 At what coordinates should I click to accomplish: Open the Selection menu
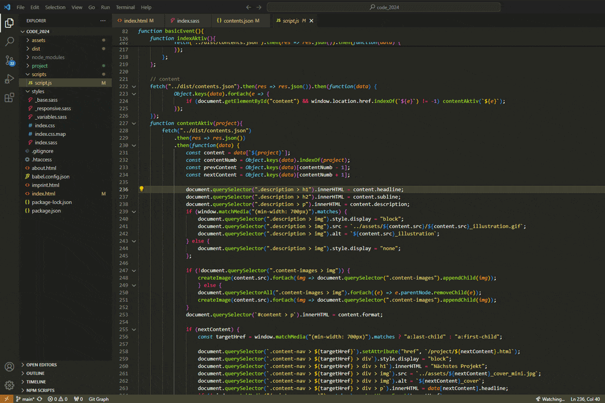pyautogui.click(x=55, y=7)
